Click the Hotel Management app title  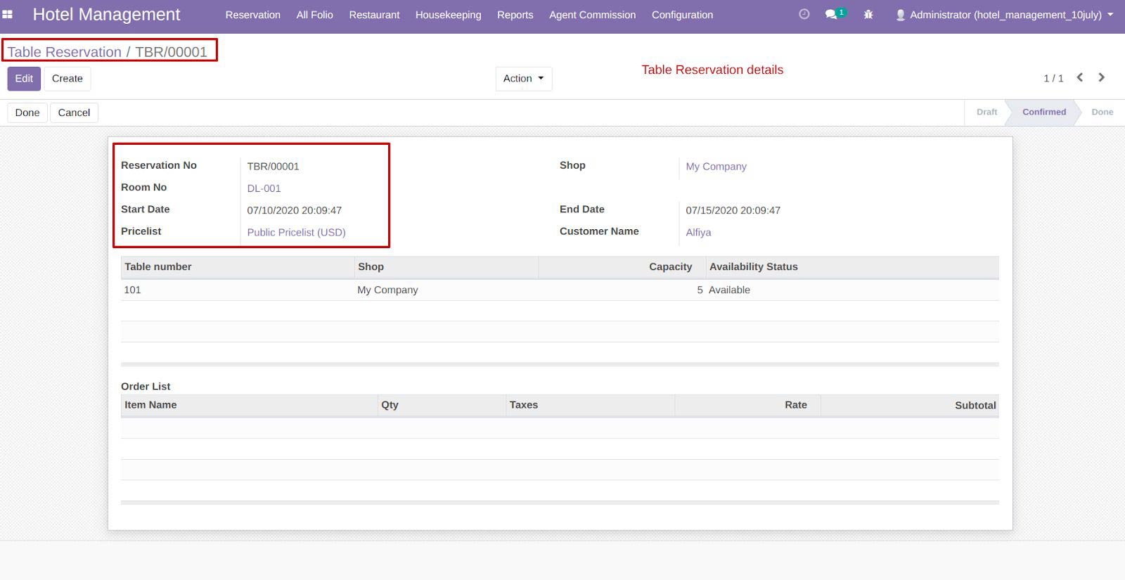pyautogui.click(x=106, y=15)
